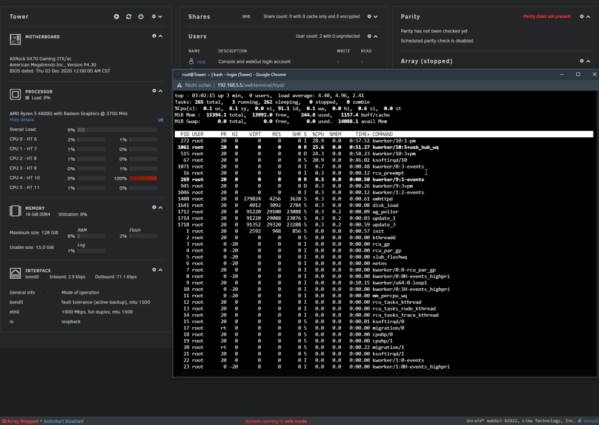Viewport: 599px width, 425px height.
Task: Collapse the Memory section
Action: 161,207
